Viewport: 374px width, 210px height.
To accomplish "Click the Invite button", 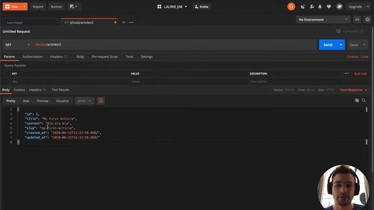I will [x=202, y=6].
